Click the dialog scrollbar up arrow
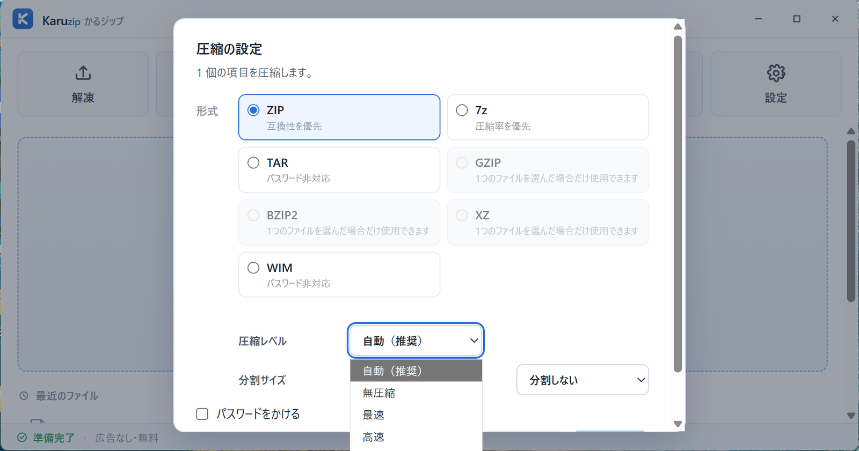The image size is (859, 451). pos(678,26)
